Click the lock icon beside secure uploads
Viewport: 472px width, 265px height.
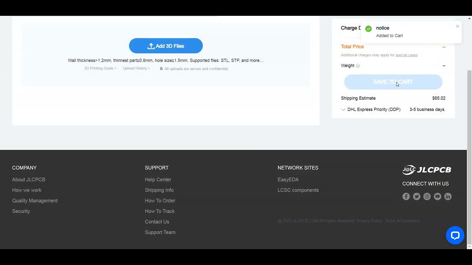point(161,68)
